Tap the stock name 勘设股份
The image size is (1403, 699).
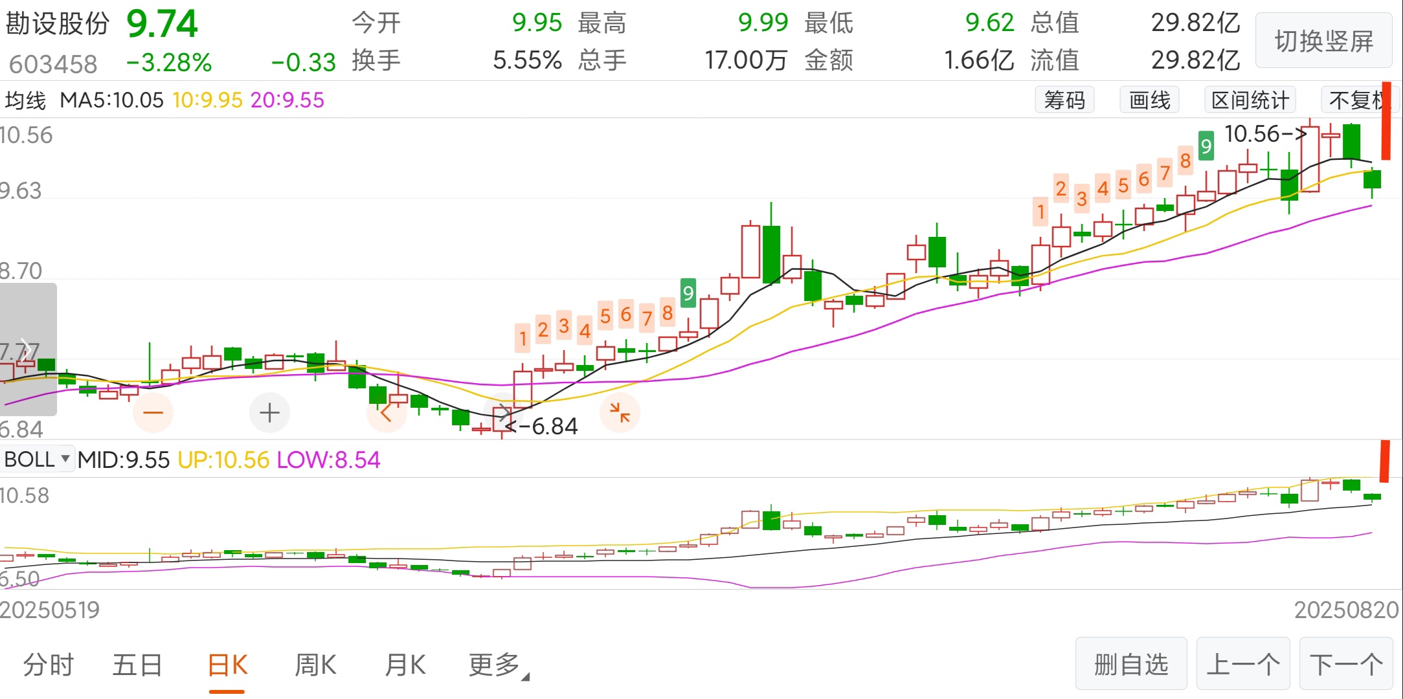(x=58, y=23)
